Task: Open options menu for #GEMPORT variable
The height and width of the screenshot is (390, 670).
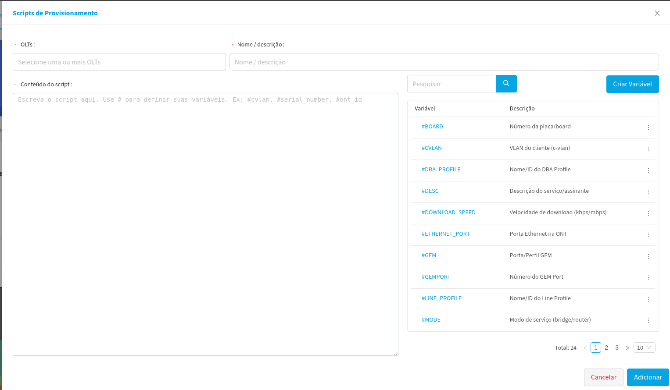Action: pos(648,277)
